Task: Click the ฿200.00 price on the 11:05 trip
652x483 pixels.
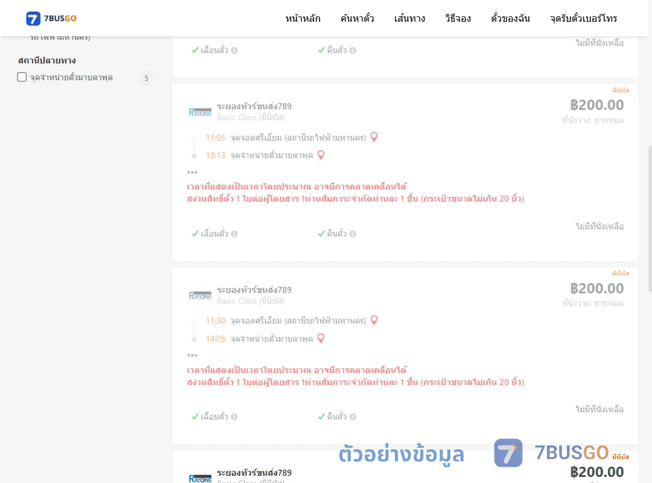Action: tap(596, 105)
